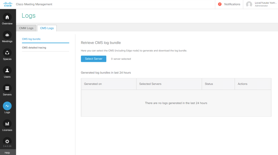The width and height of the screenshot is (278, 155).
Task: Open the Licenses chart icon
Action: coord(7,123)
